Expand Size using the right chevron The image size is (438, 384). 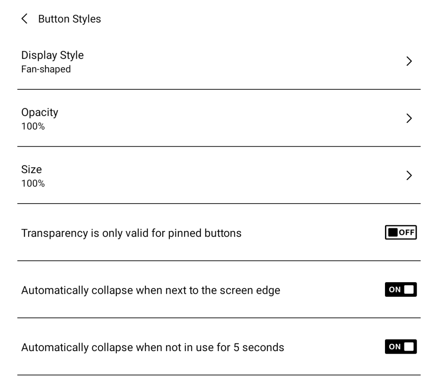pos(409,175)
